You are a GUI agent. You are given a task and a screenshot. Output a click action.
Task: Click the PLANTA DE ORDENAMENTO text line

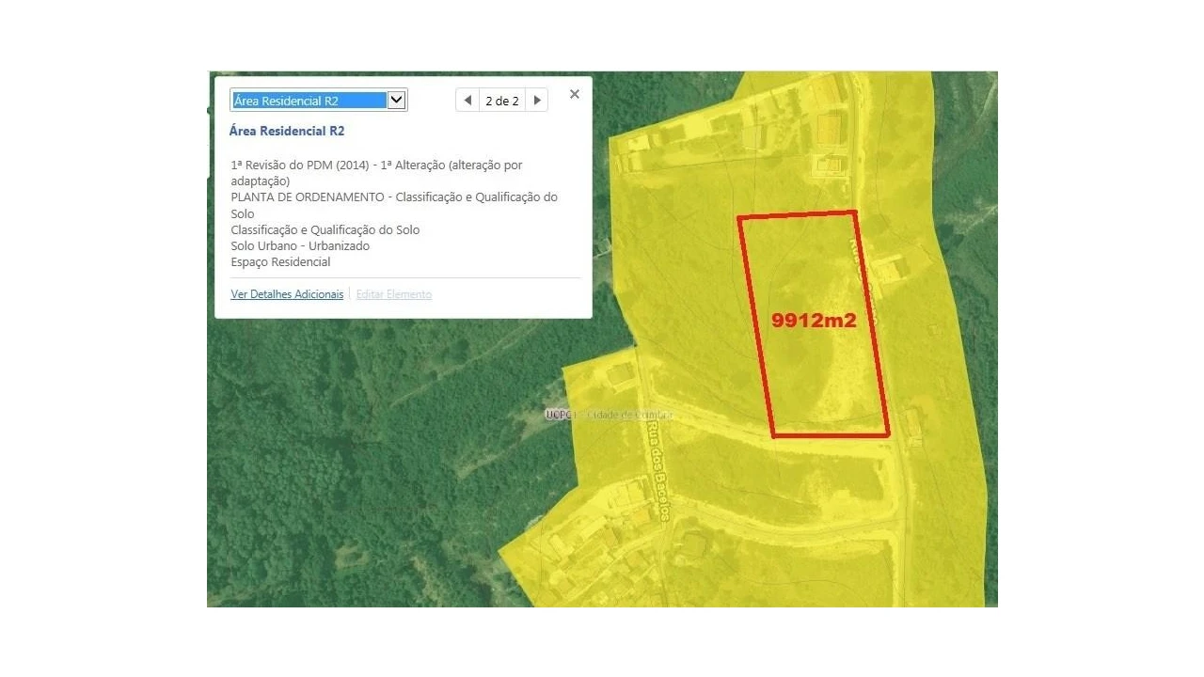(x=394, y=197)
